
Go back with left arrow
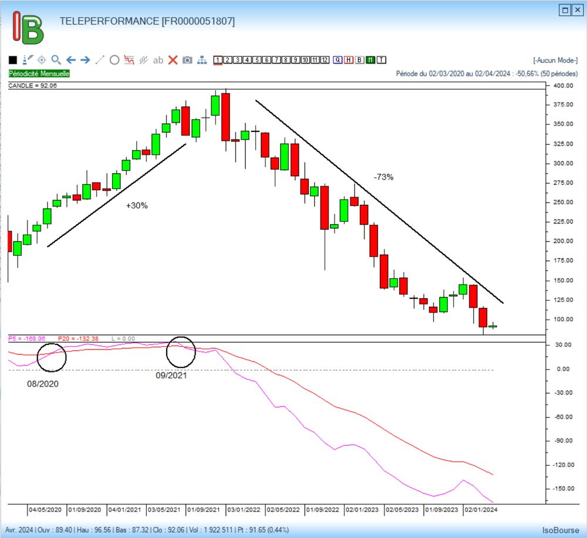[x=71, y=60]
